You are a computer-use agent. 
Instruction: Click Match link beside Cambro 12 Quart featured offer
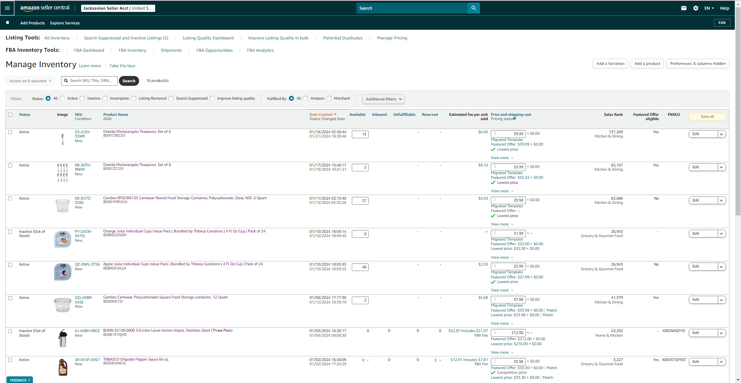pos(551,310)
